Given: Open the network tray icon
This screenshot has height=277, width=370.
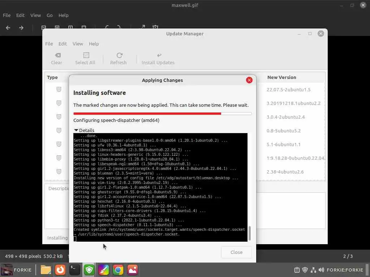Looking at the screenshot, I should 313,270.
